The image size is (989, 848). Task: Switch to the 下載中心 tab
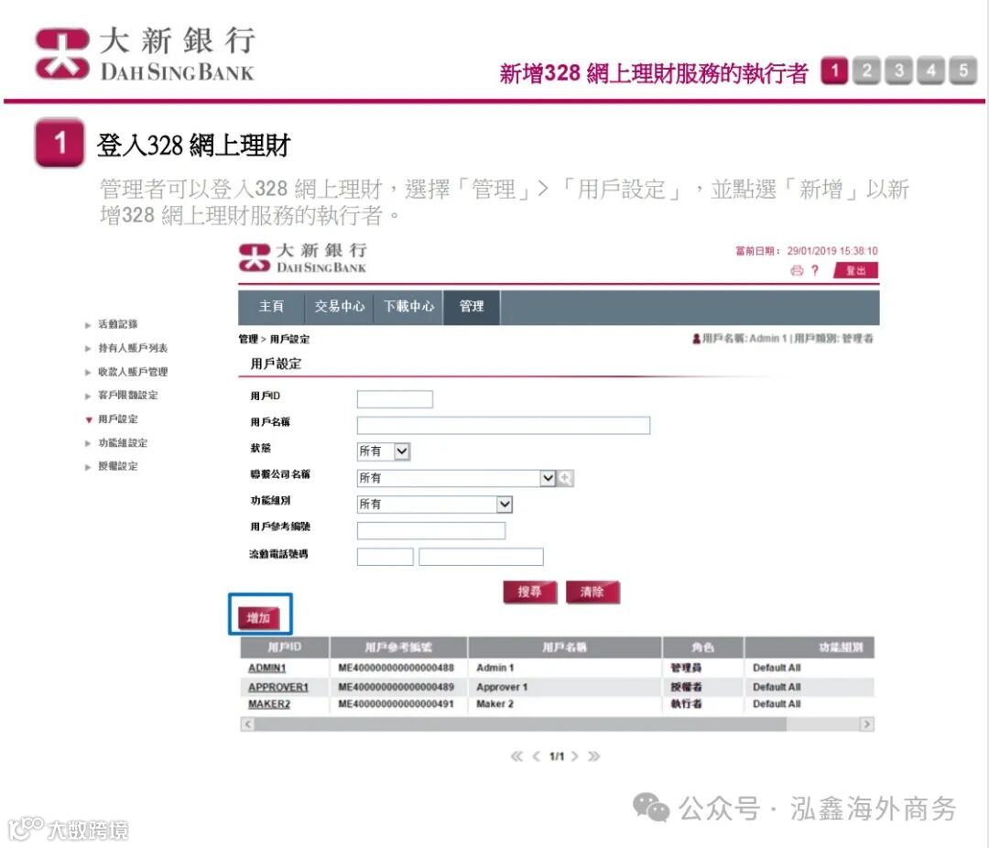(408, 307)
